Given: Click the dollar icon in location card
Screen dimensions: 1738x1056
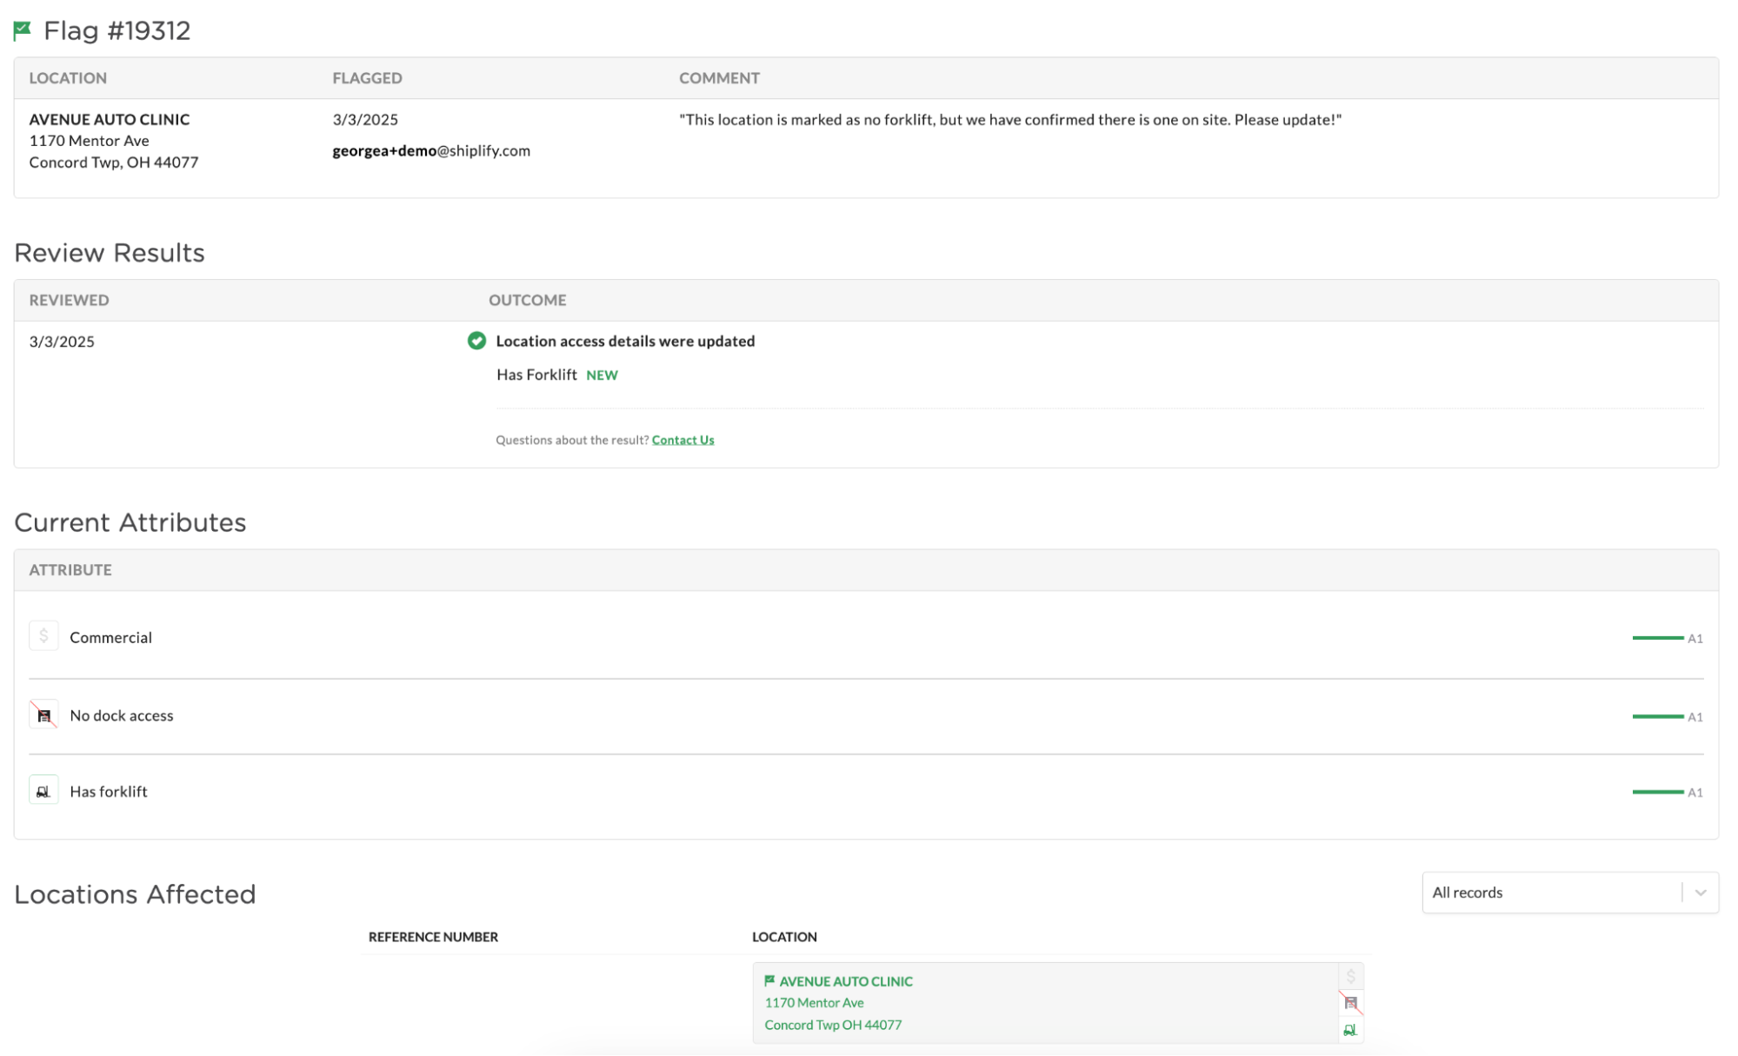Looking at the screenshot, I should pos(1350,977).
